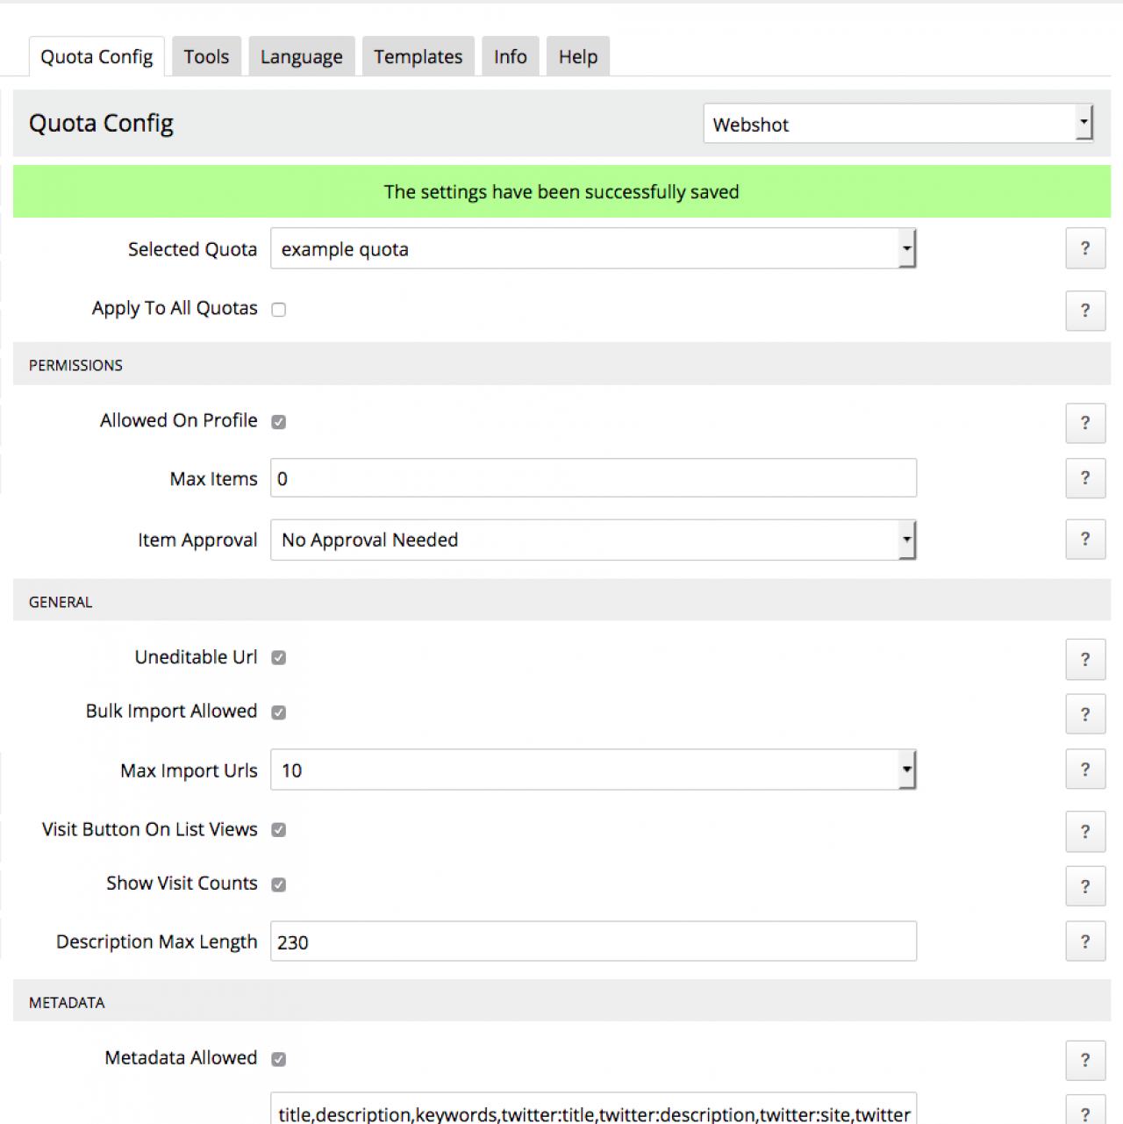Go to the Tools tab
The image size is (1123, 1124).
click(206, 57)
